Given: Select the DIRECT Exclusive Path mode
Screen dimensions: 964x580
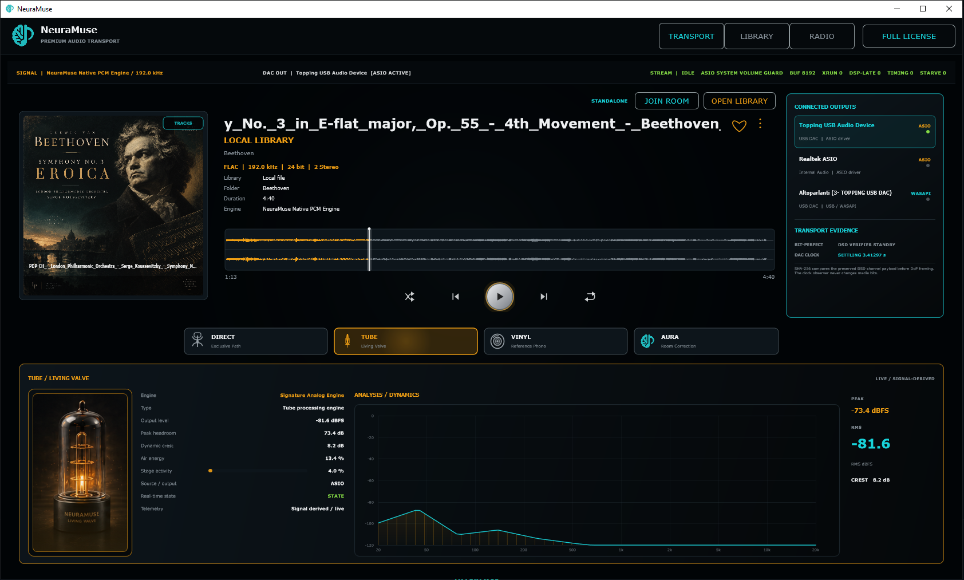Looking at the screenshot, I should (256, 341).
